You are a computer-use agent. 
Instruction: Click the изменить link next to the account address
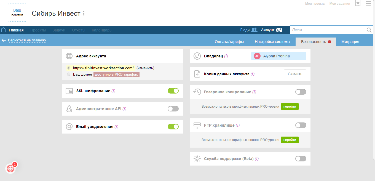click(146, 68)
